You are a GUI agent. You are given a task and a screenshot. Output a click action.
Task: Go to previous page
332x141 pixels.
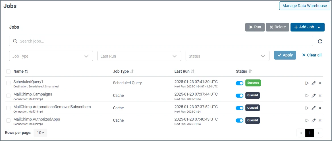pos(301,133)
